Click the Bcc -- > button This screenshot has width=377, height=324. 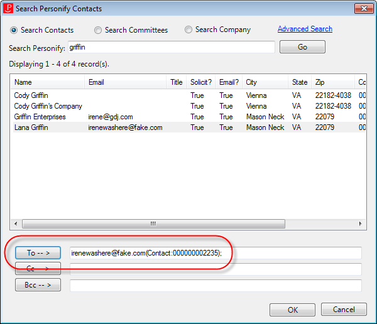pyautogui.click(x=38, y=285)
